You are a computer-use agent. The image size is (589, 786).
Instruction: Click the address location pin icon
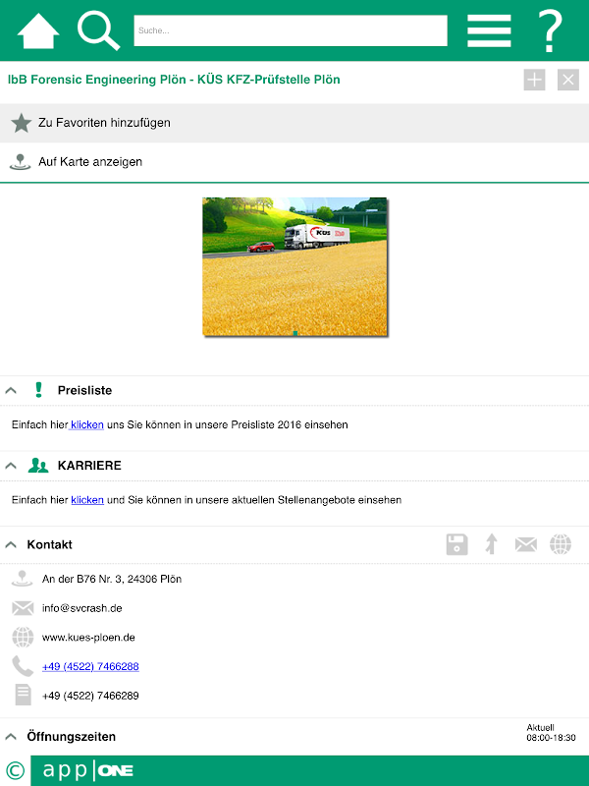tap(22, 579)
